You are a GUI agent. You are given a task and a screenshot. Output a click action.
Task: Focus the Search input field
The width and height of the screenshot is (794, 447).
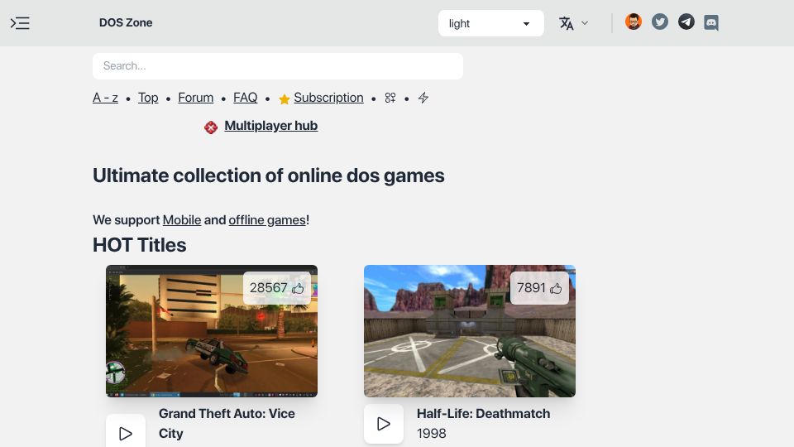(x=278, y=66)
